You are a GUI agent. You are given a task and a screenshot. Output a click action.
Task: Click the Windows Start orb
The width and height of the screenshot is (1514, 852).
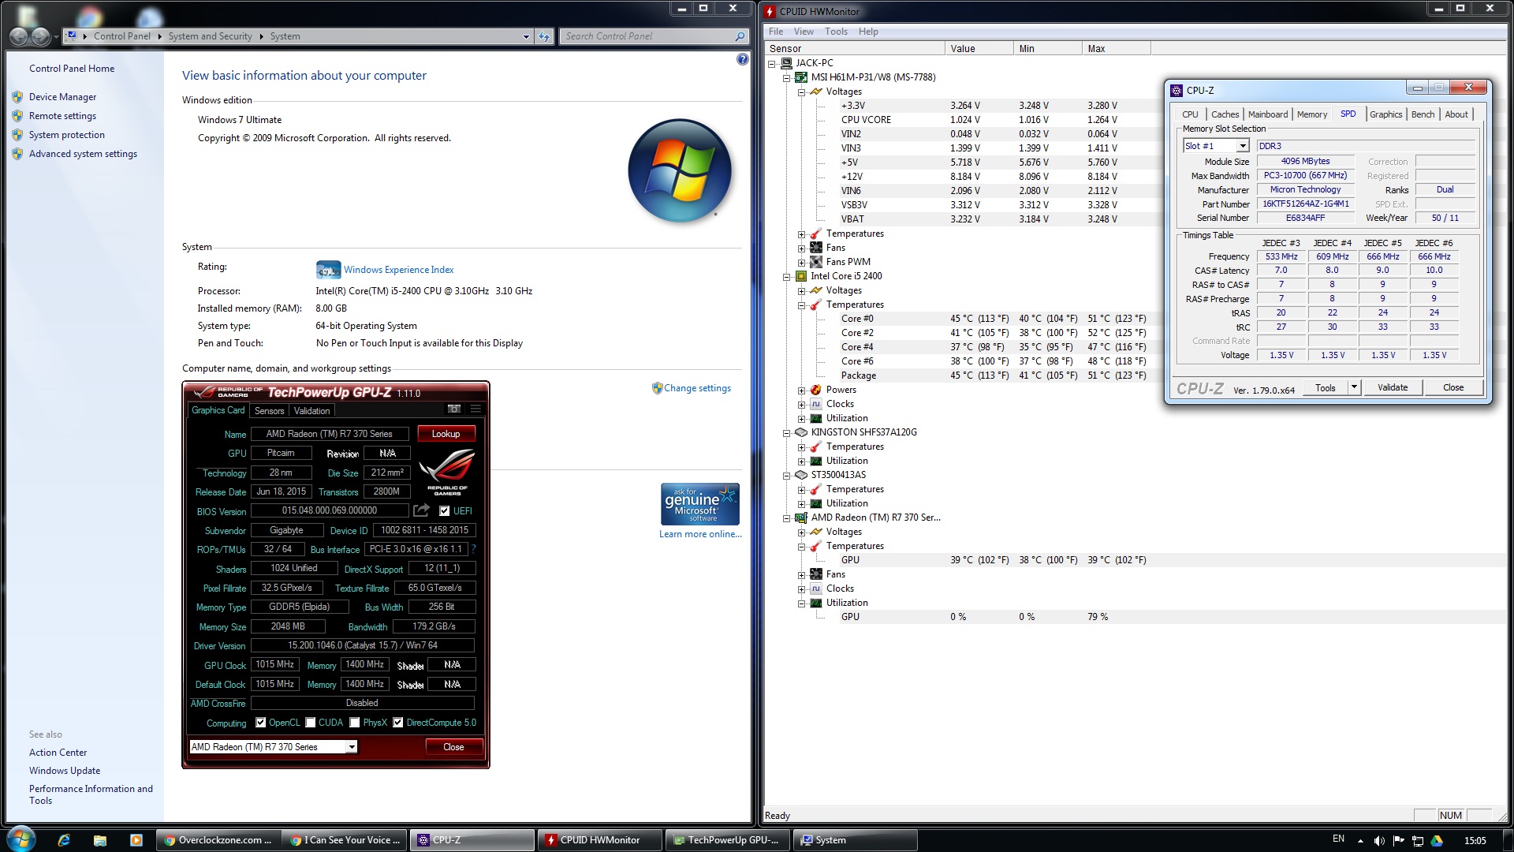(21, 839)
